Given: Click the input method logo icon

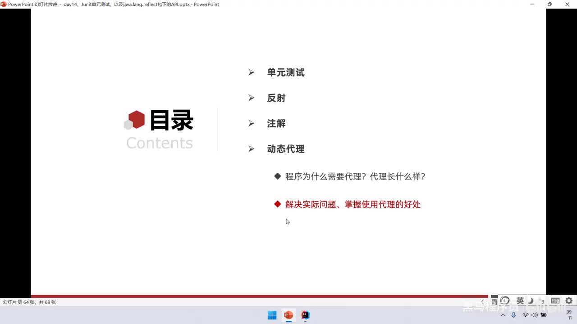Looking at the screenshot, I should coord(505,301).
